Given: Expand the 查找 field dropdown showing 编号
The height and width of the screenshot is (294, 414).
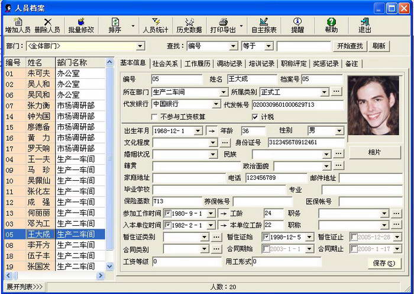Looking at the screenshot, I should click(232, 46).
